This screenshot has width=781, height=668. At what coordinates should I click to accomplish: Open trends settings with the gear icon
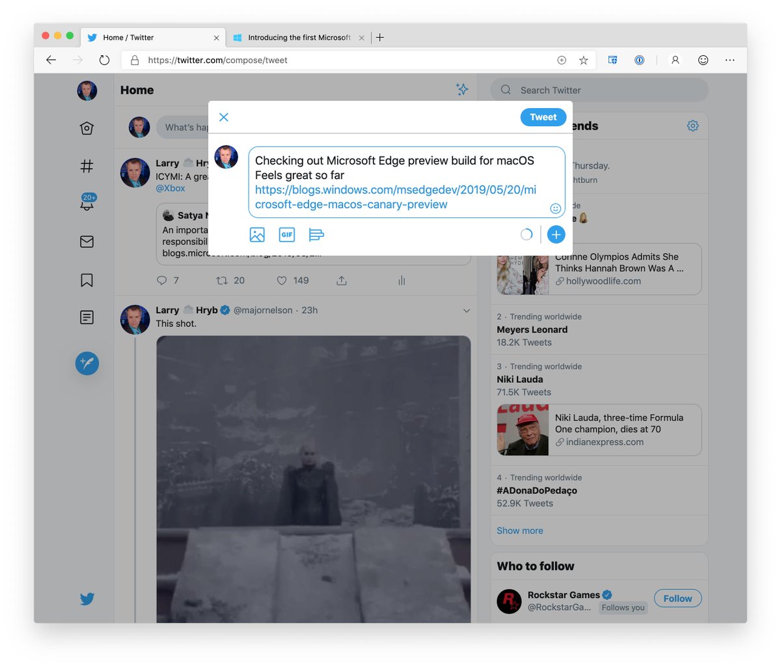692,126
